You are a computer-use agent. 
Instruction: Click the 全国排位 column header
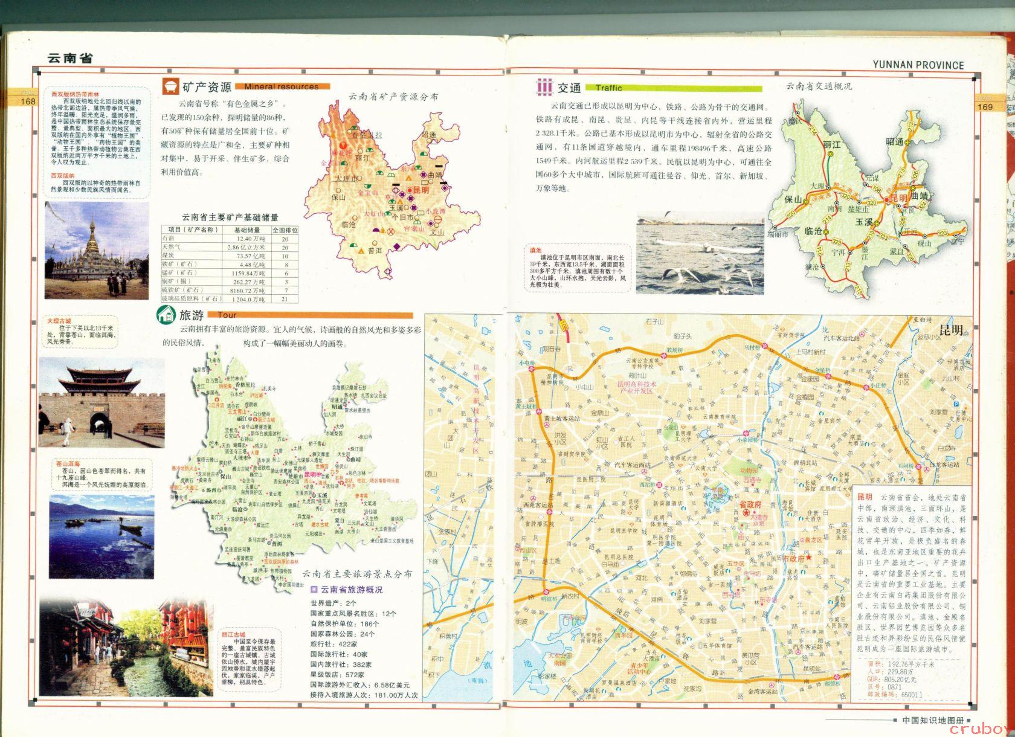[x=285, y=230]
